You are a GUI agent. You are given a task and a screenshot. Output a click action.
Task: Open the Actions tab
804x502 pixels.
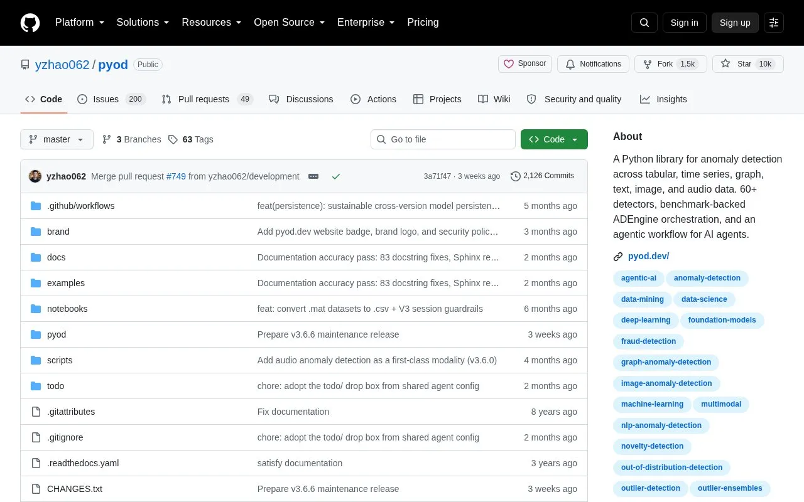coord(373,99)
